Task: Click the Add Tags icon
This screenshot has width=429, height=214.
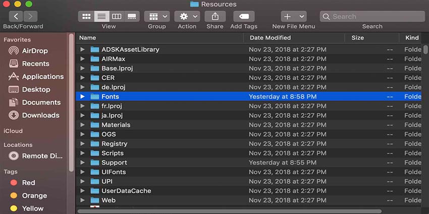Action: pyautogui.click(x=244, y=17)
